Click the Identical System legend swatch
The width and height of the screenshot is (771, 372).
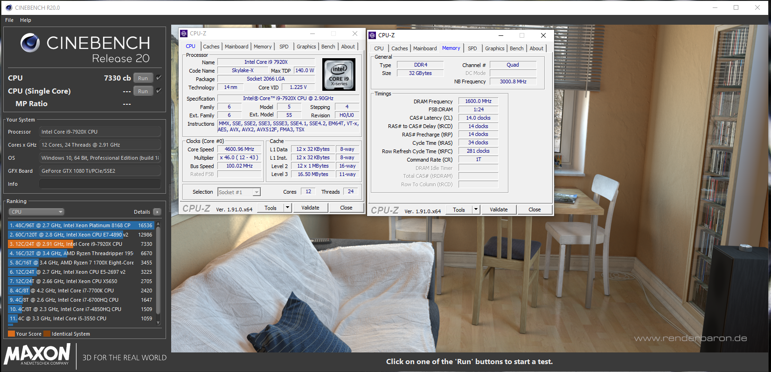(47, 334)
